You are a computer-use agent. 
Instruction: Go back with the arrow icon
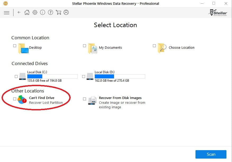tap(19, 12)
